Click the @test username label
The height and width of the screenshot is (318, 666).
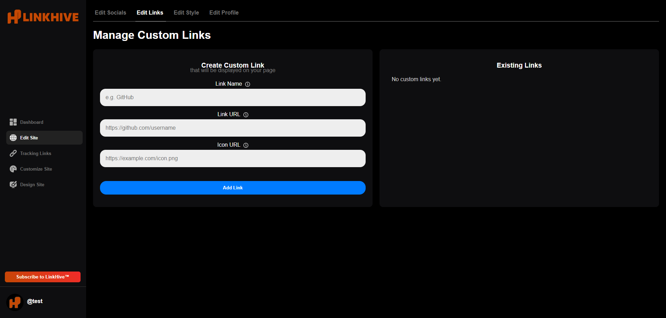(35, 301)
